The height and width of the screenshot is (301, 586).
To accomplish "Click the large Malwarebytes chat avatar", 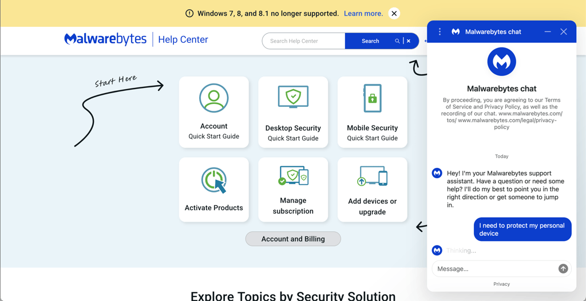I will (501, 62).
